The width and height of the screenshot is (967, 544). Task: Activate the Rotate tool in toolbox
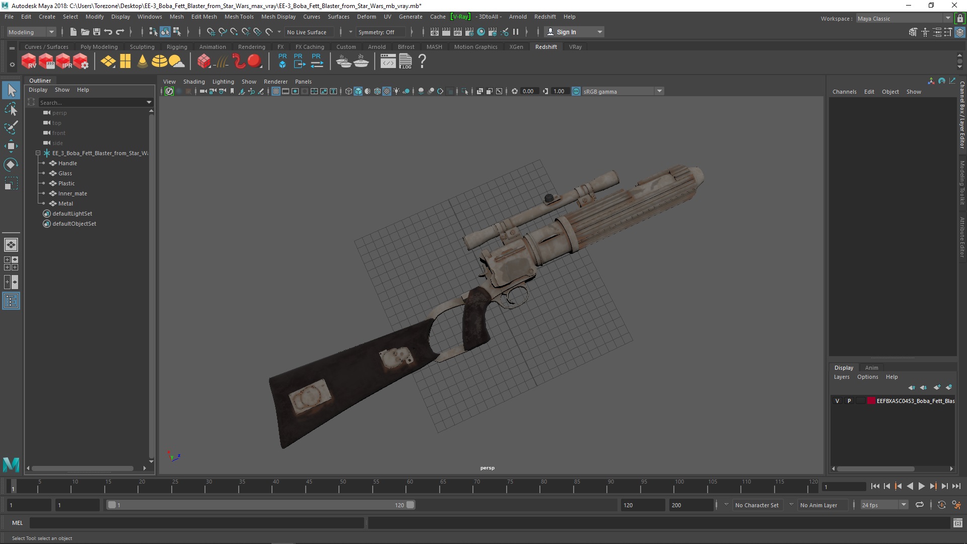11,165
